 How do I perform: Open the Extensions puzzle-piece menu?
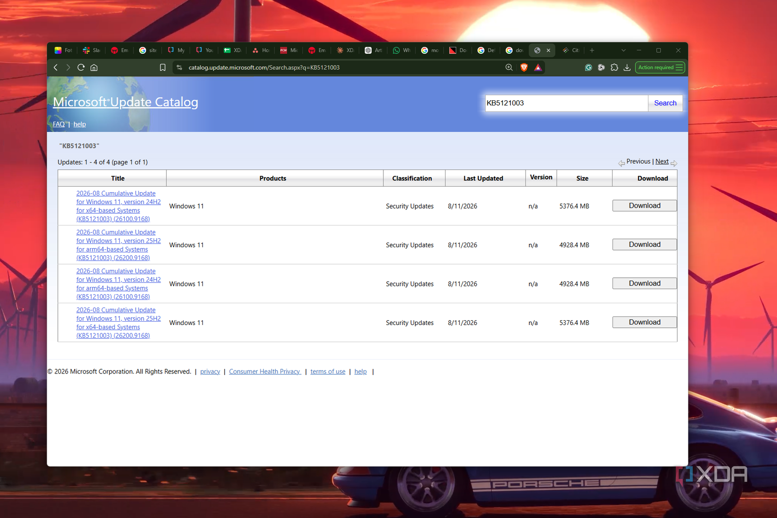coord(614,67)
